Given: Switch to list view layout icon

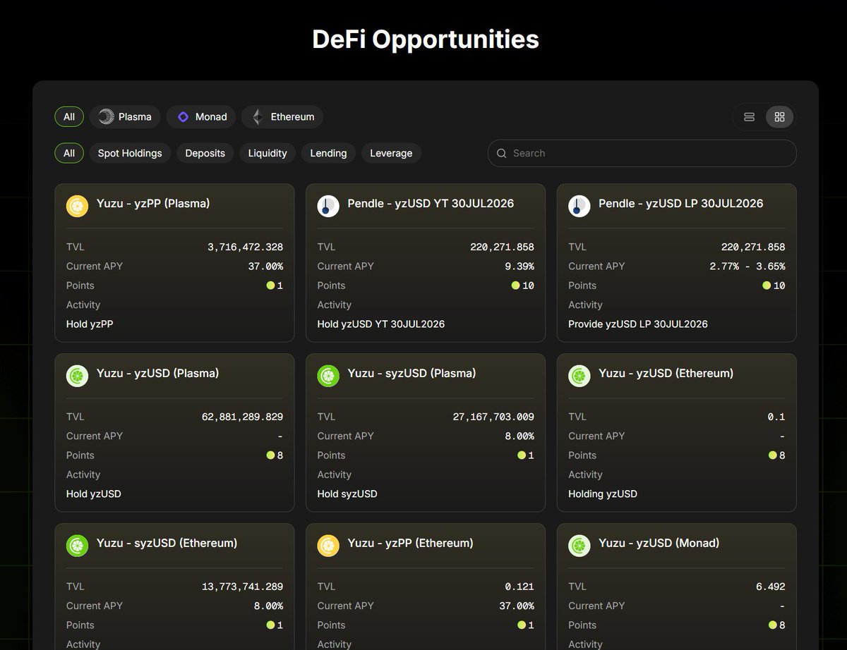Looking at the screenshot, I should 750,117.
